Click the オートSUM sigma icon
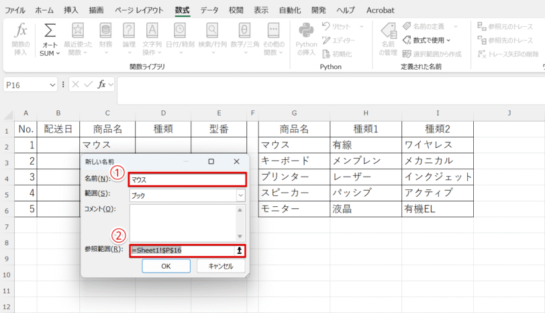 pyautogui.click(x=50, y=30)
